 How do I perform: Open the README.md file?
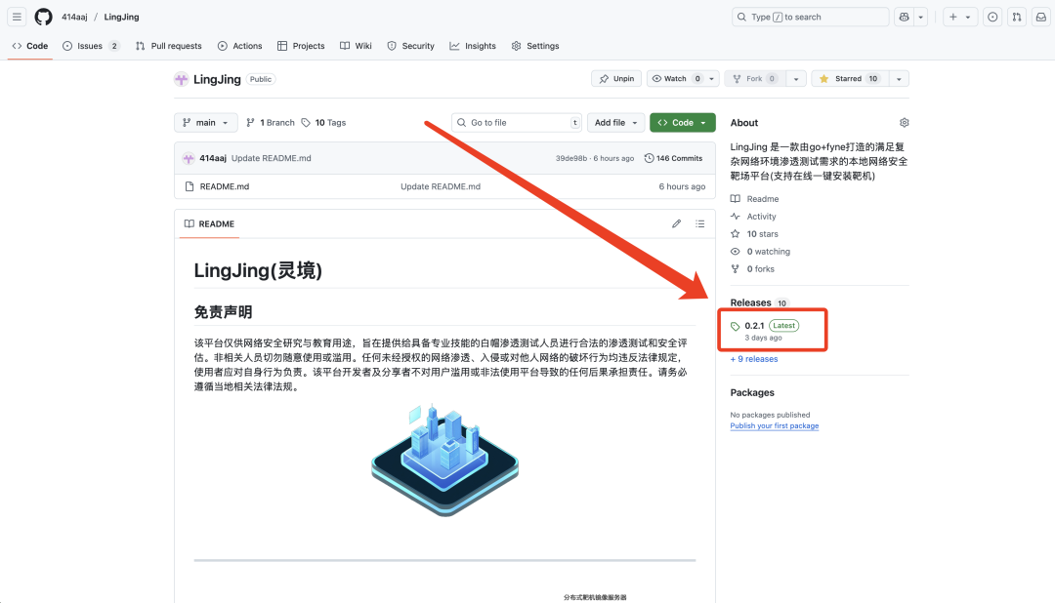coord(224,186)
